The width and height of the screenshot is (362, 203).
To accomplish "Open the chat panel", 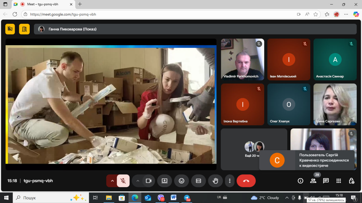I will [x=326, y=181].
